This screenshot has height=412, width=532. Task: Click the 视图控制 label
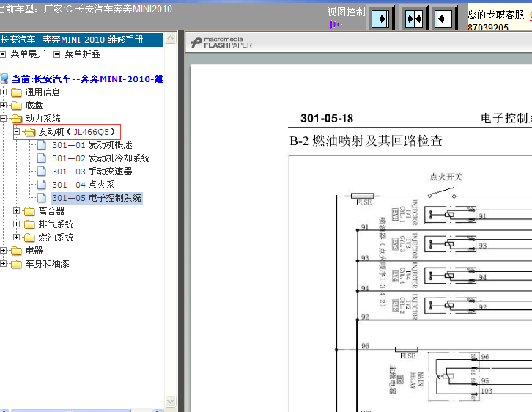[346, 12]
